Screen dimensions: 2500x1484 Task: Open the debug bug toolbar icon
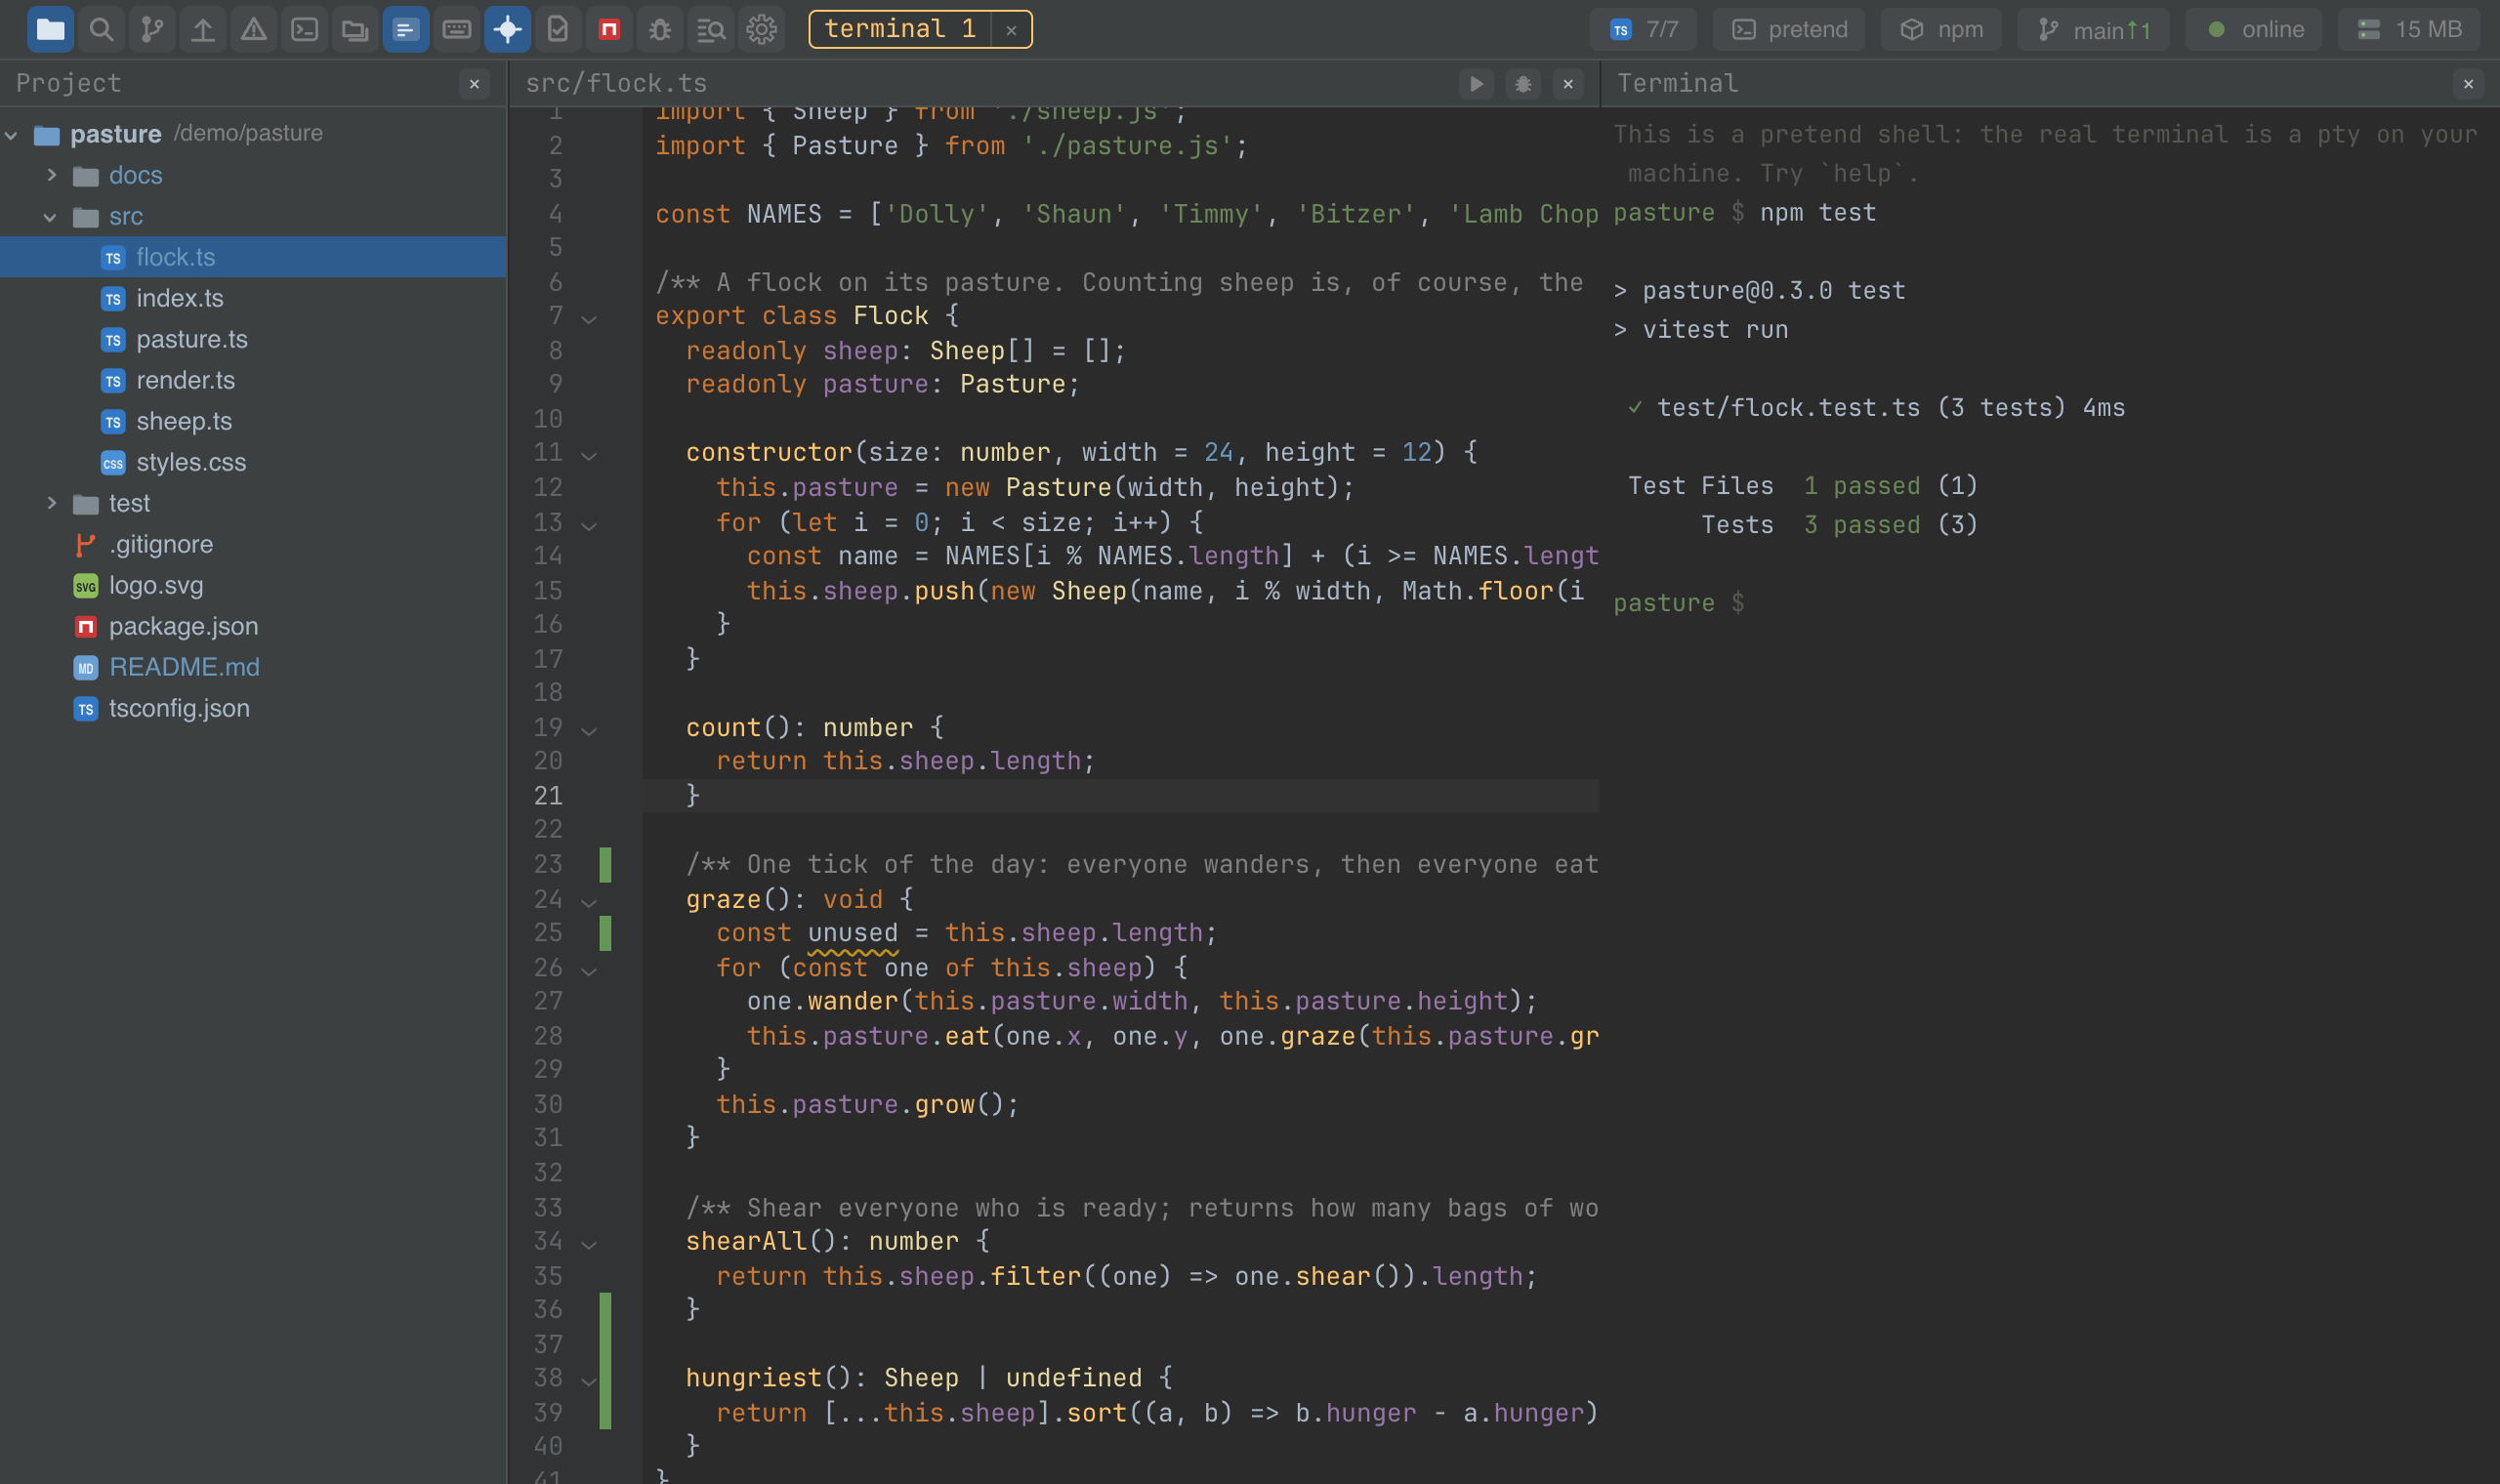pyautogui.click(x=660, y=29)
